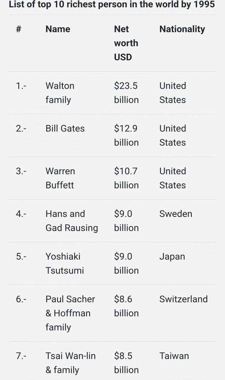Viewport: 225px width, 380px height.
Task: Click the $12.9 billion net worth value
Action: click(126, 135)
